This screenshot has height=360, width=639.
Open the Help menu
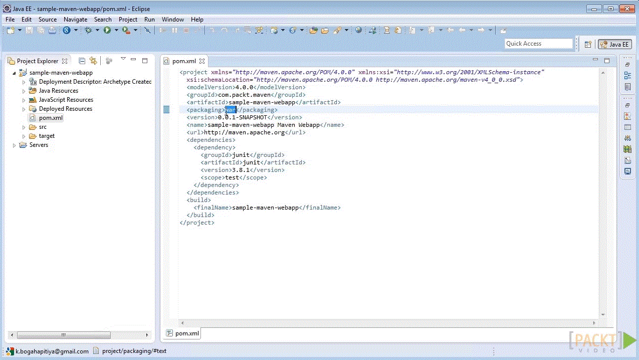pos(197,20)
